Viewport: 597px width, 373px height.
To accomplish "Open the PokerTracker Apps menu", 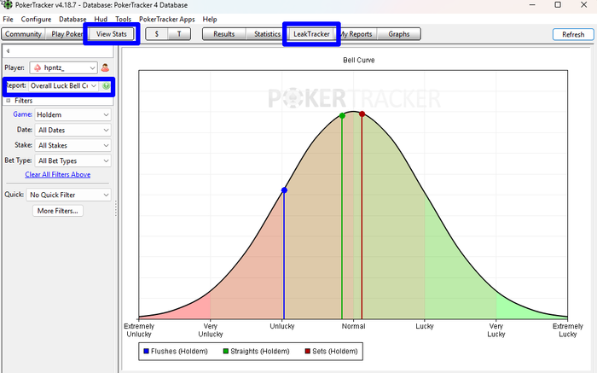I will coord(167,19).
